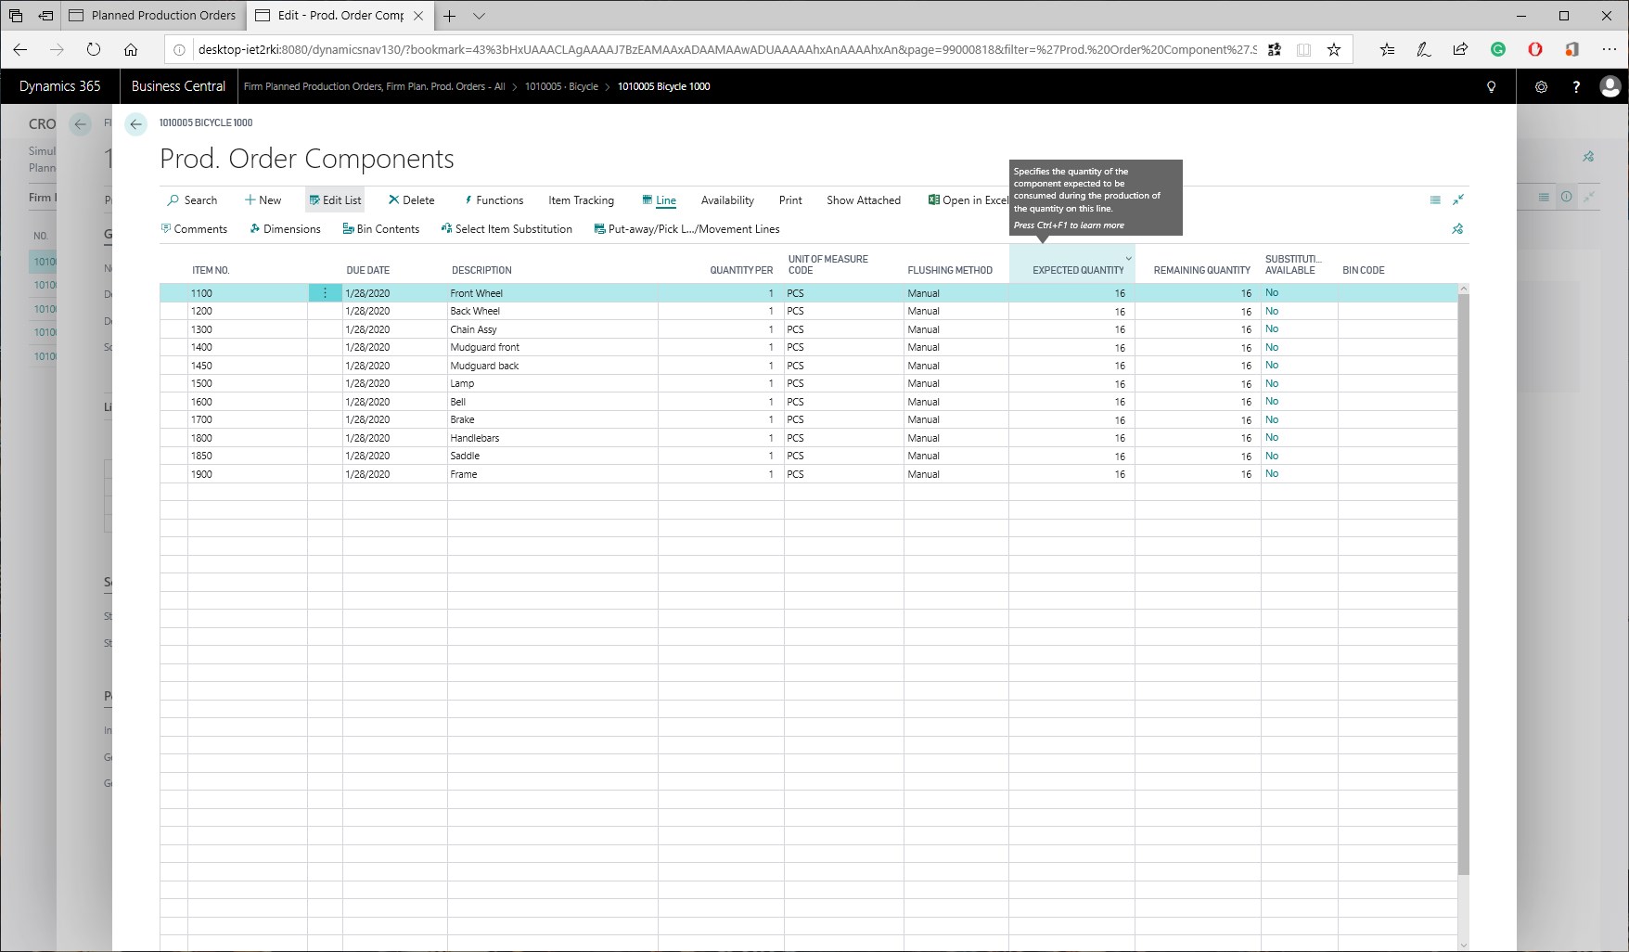Open the browser Settings and more menu
1629x952 pixels.
point(1610,50)
